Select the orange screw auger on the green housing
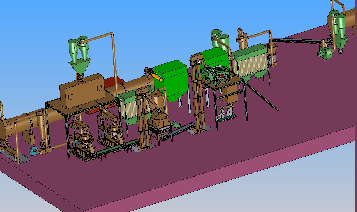 coord(157,77)
